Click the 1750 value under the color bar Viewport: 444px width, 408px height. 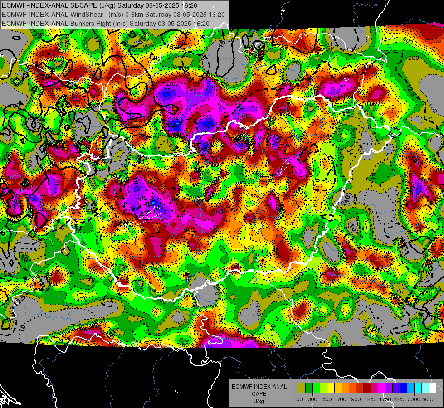click(385, 399)
